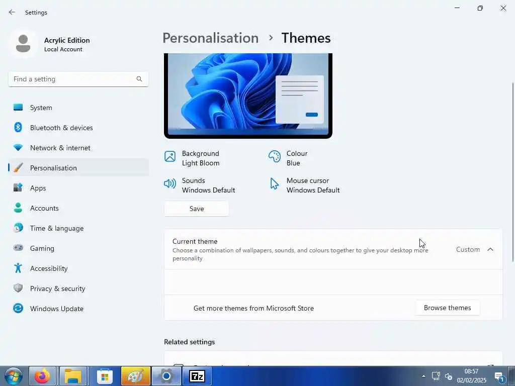This screenshot has width=515, height=386.
Task: Open the Start orb on taskbar
Action: [13, 376]
